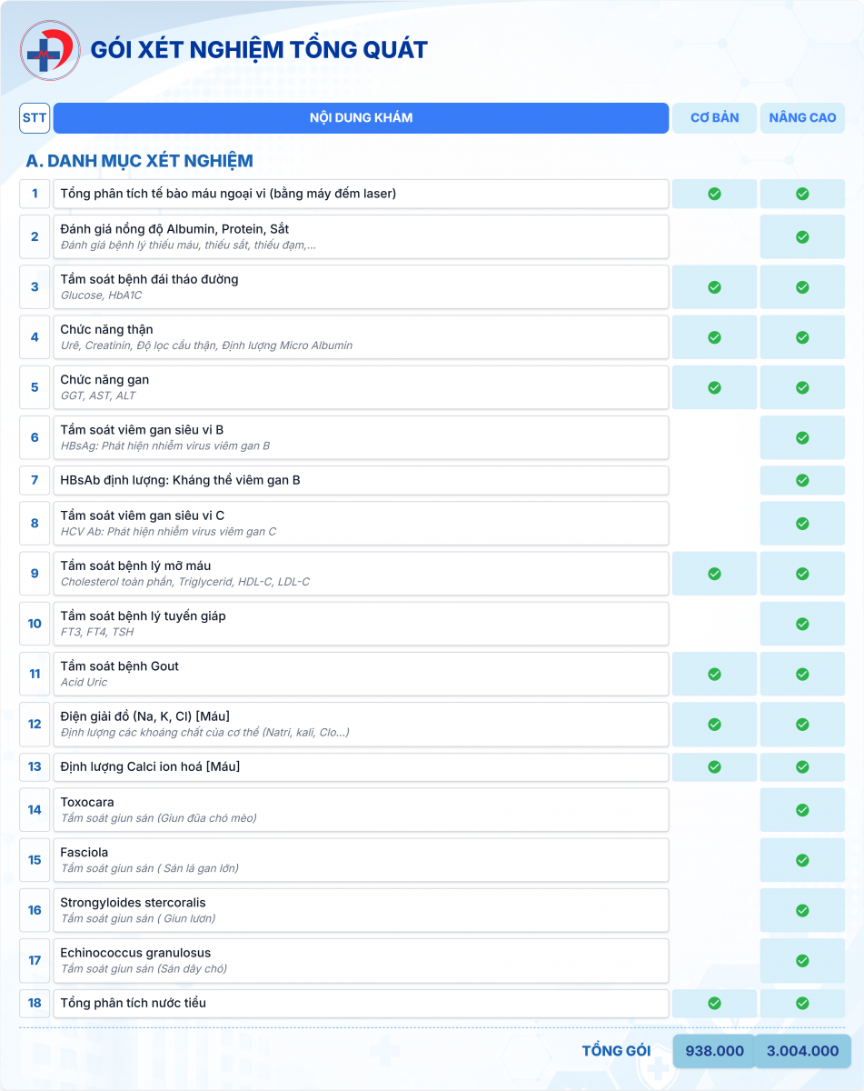864x1091 pixels.
Task: Click Cơ bản checkmark for mỡ máu screening
Action: point(714,574)
